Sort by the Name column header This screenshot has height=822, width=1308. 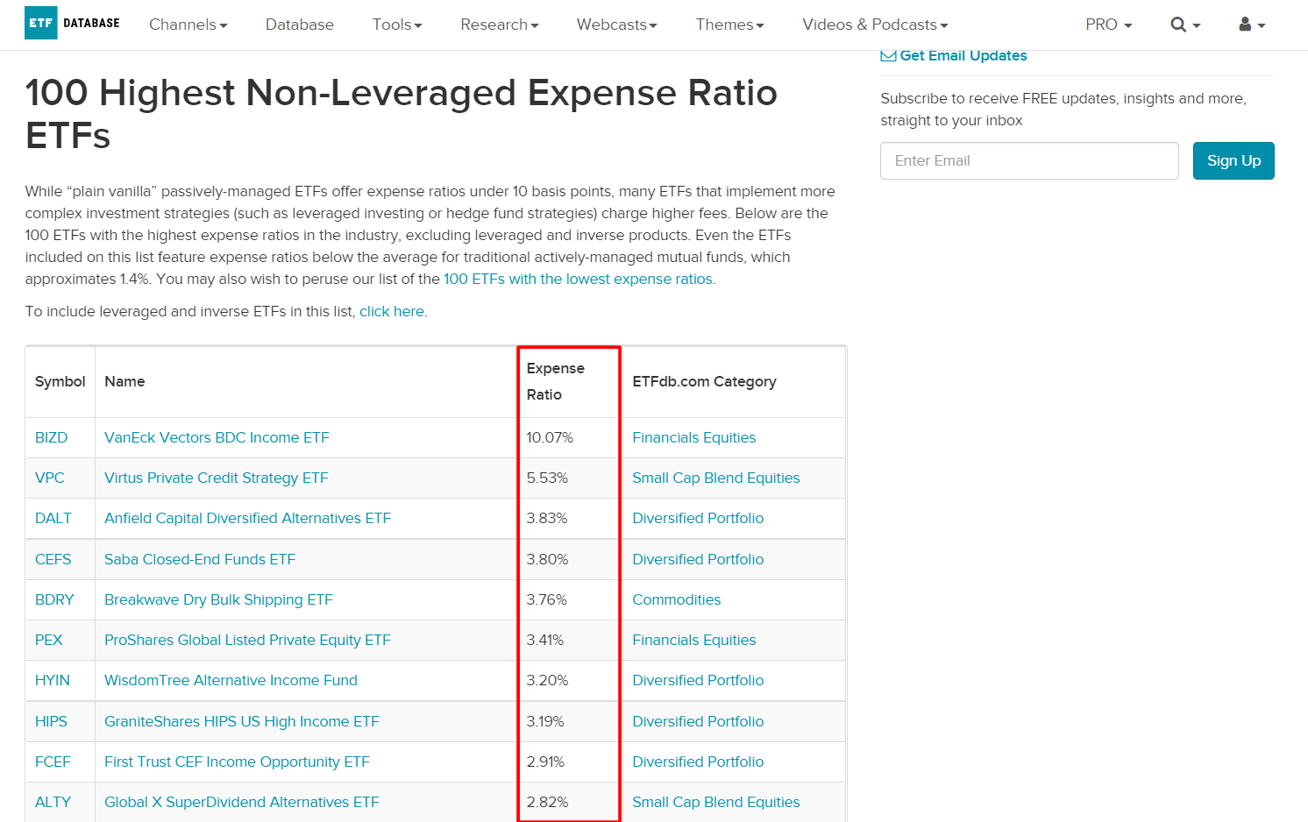124,381
